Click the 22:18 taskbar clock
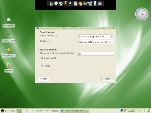151x113 pixels. click(x=138, y=111)
